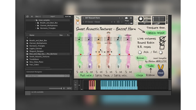Open the instrument info icon
Screen dimensions: 196x110
point(131,18)
